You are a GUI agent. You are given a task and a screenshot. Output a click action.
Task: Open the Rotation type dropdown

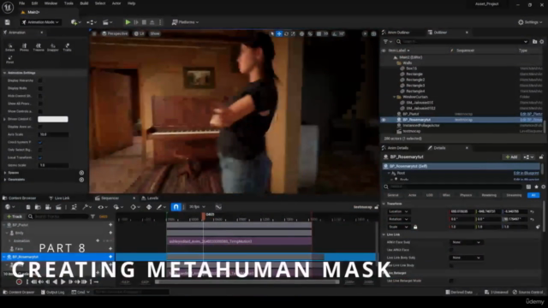coord(398,219)
